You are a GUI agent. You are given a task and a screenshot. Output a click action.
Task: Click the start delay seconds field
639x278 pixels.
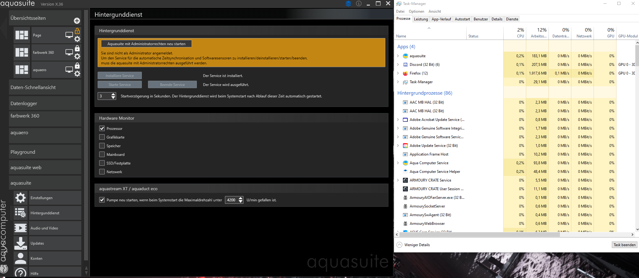104,96
